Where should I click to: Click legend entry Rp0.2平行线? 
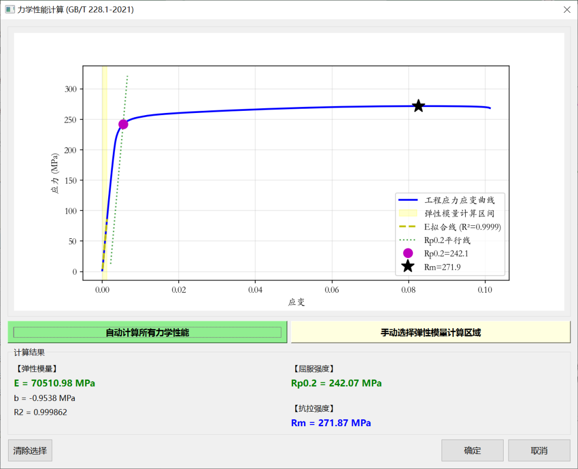click(435, 240)
